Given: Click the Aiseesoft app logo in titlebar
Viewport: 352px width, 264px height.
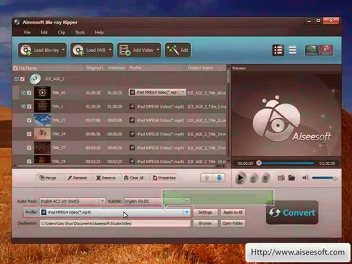Looking at the screenshot, I should (17, 22).
